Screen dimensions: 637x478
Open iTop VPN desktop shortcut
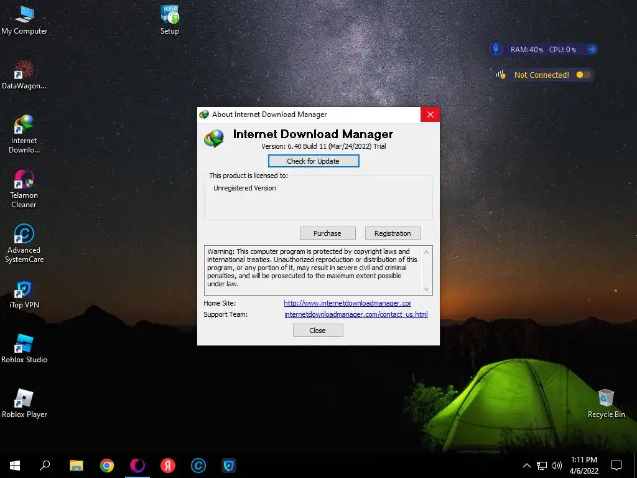tap(24, 294)
